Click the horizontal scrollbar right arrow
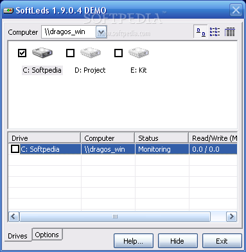 (x=231, y=217)
